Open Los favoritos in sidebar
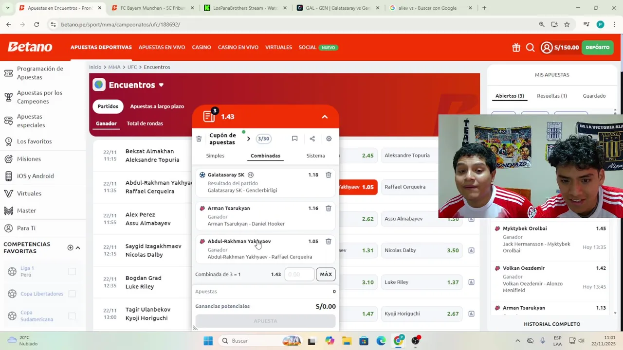Screen dimensions: 623x350 (x=34, y=141)
